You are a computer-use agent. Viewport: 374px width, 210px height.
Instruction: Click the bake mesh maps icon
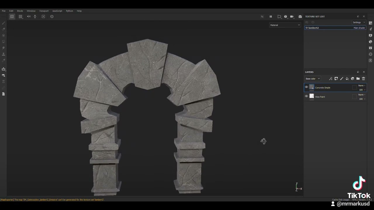4,81
